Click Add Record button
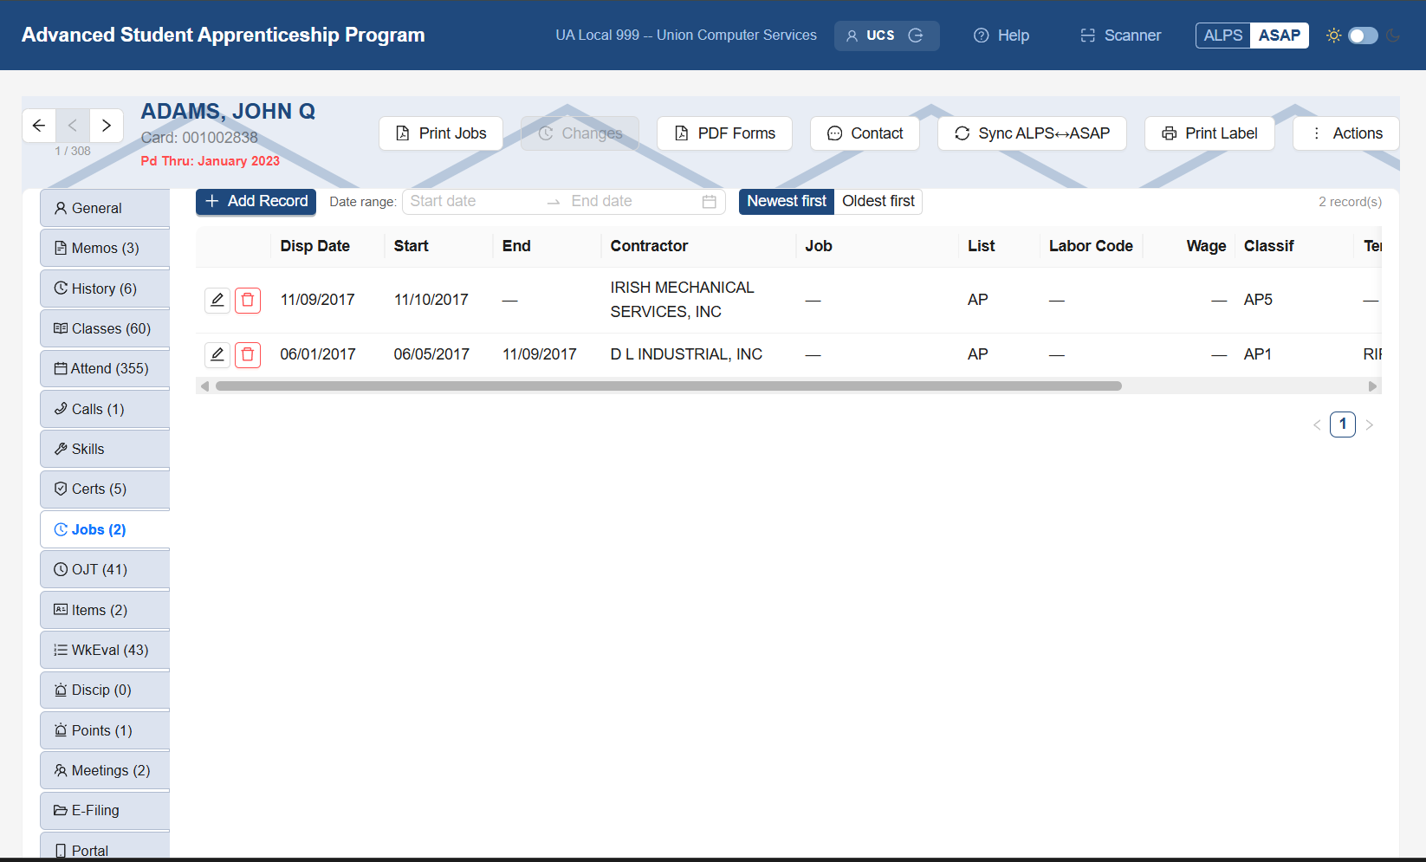 [256, 201]
